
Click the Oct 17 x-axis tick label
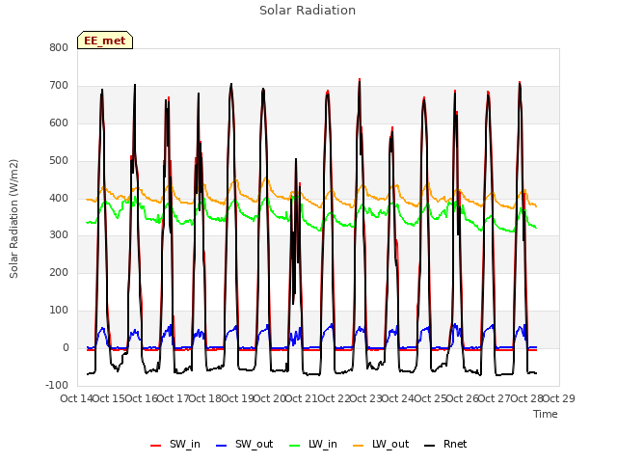click(173, 398)
